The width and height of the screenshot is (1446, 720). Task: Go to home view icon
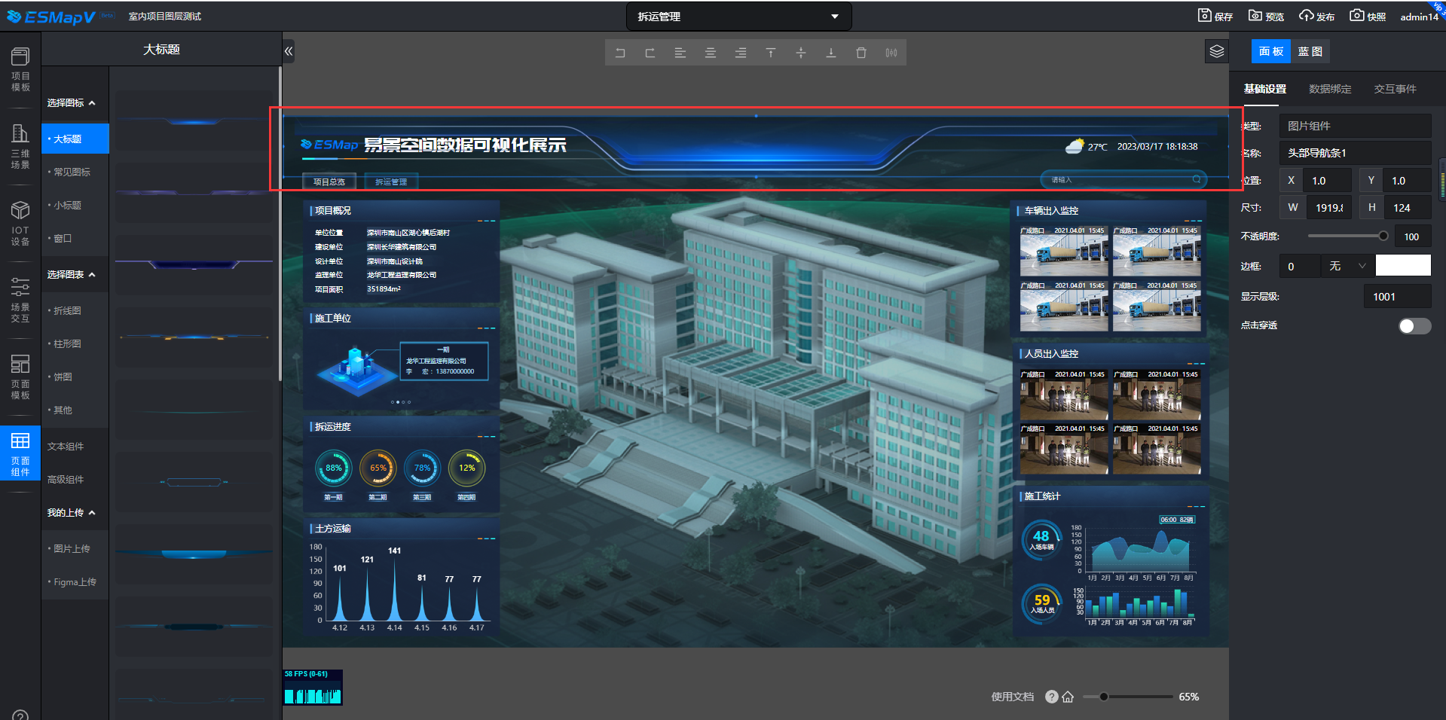[1068, 697]
